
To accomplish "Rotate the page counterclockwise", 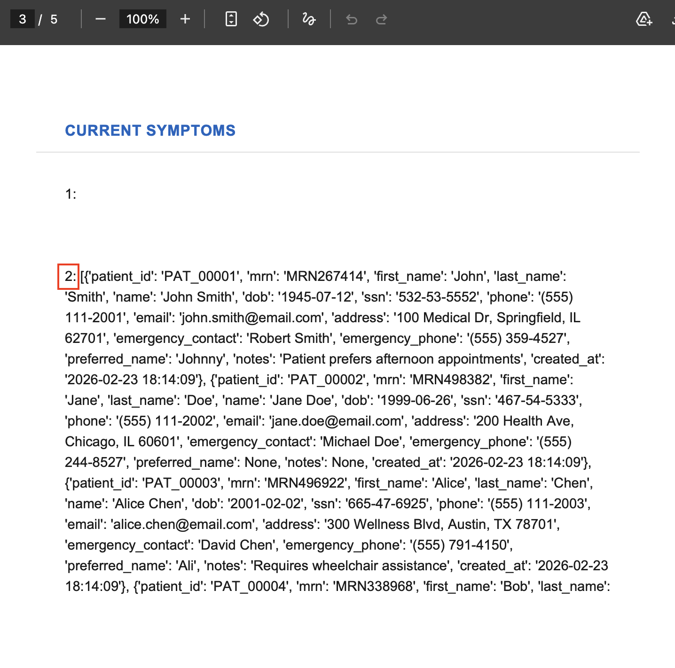I will [x=261, y=19].
